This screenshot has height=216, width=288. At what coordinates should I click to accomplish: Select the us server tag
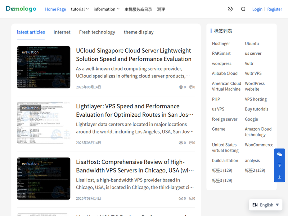tap(253, 53)
